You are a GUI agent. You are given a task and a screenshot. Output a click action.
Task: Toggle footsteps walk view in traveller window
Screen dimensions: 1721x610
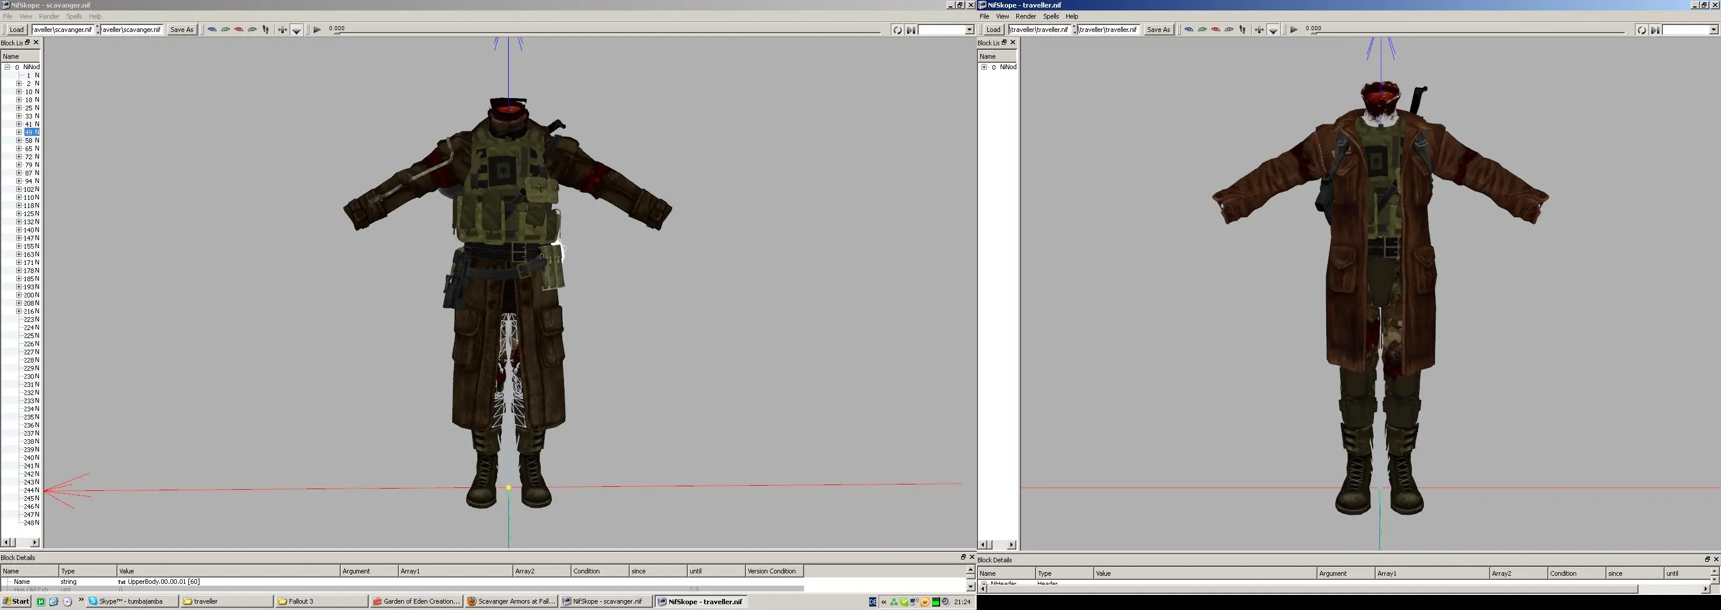1242,30
